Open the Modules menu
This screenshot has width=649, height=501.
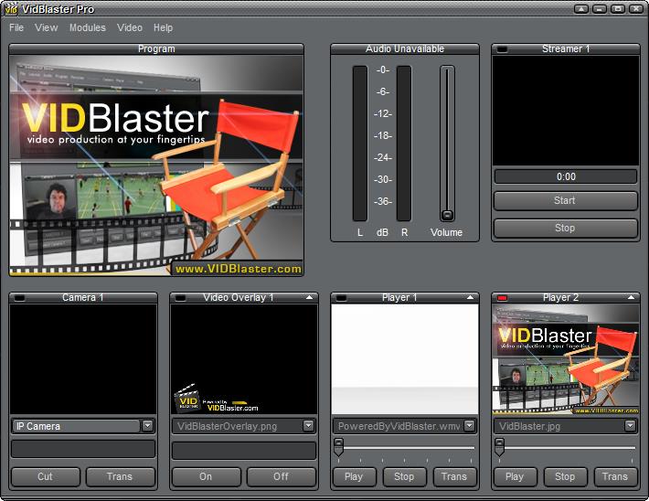tap(88, 28)
